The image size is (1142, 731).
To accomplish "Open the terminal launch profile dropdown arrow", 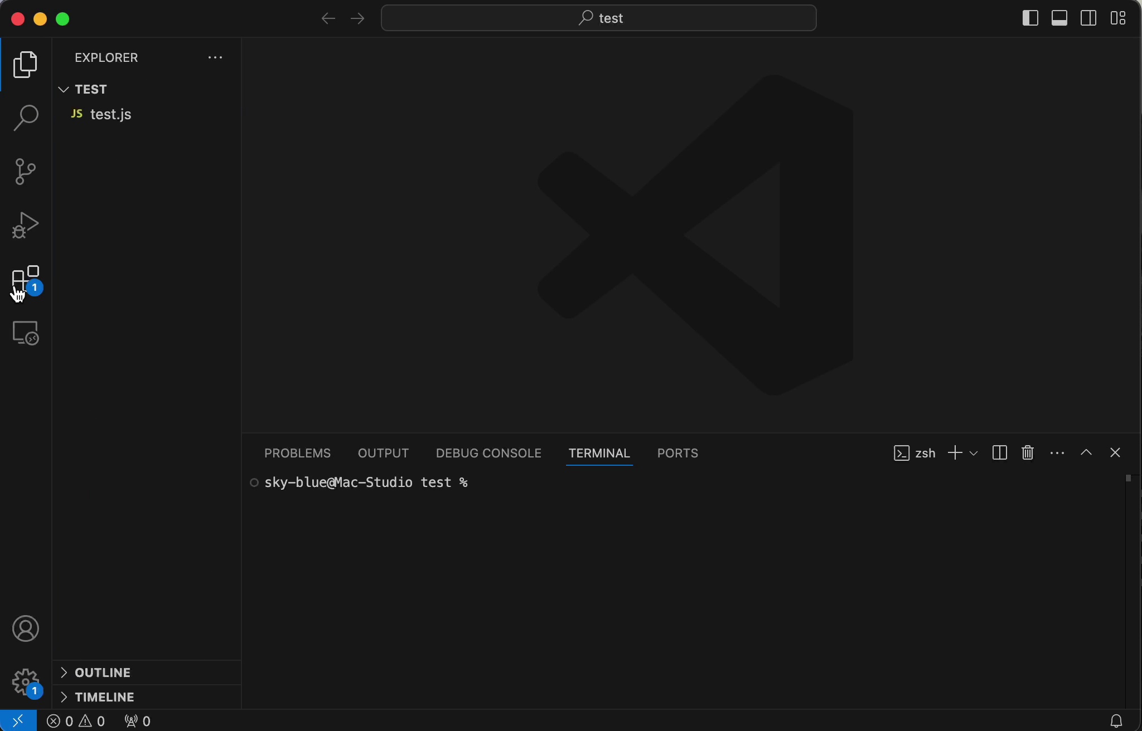I will click(974, 453).
